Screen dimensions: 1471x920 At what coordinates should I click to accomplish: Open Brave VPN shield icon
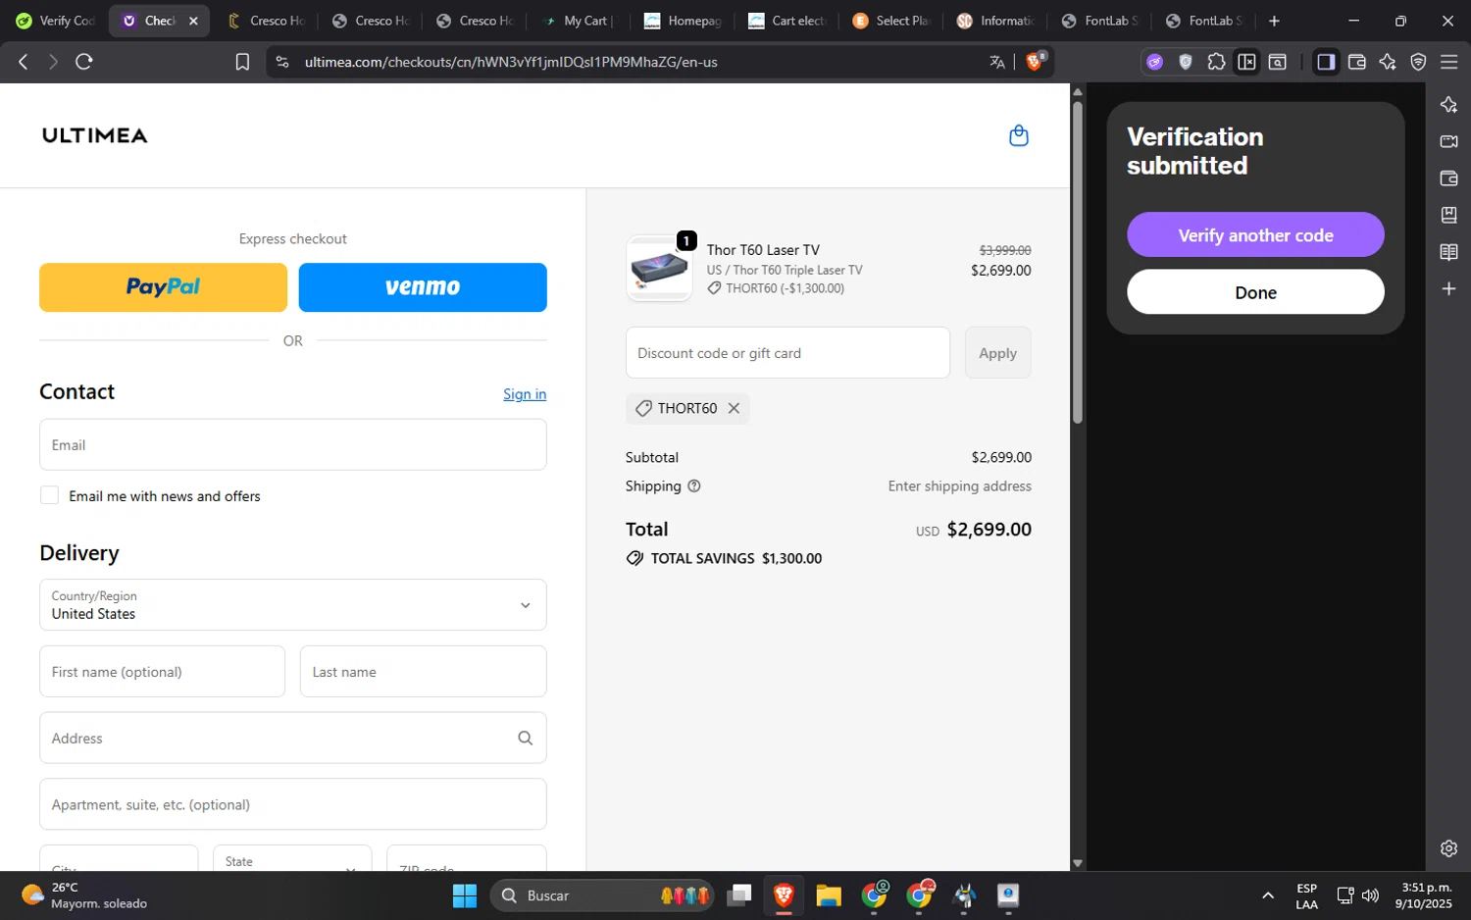tap(1418, 62)
